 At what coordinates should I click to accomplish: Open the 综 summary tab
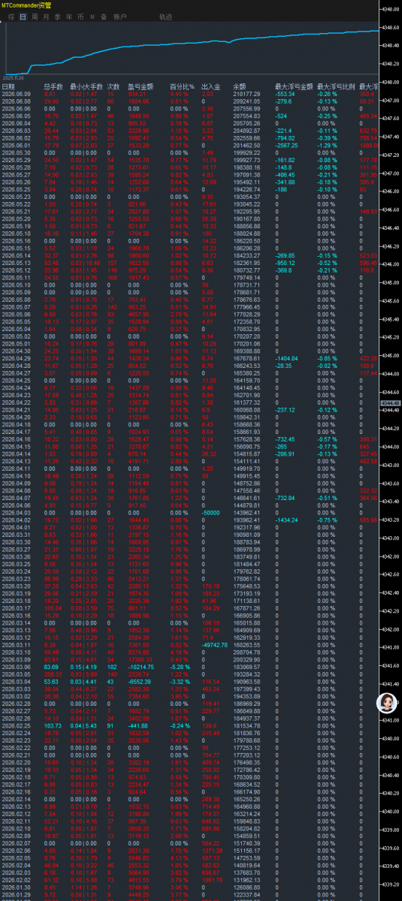click(x=11, y=16)
